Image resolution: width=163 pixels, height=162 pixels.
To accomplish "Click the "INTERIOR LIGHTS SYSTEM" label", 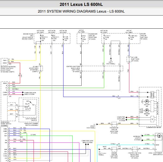I will point(137,138).
